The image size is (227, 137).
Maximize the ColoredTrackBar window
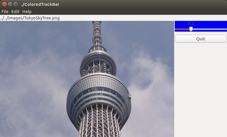[x=15, y=4]
